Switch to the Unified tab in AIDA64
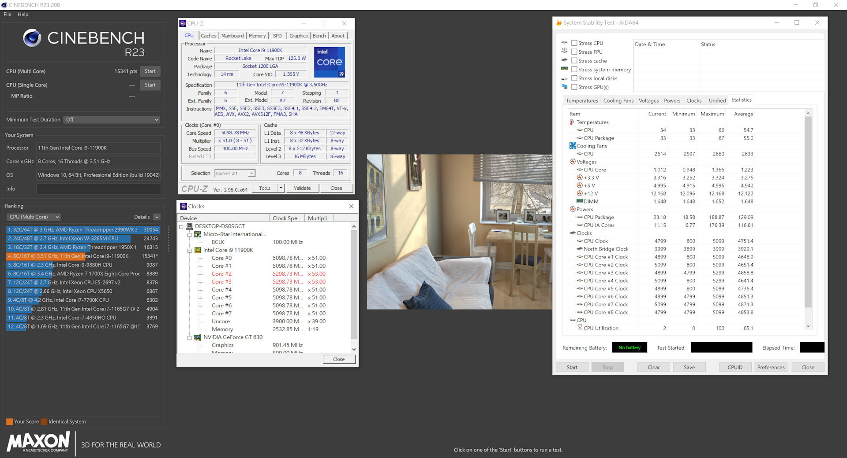 pyautogui.click(x=717, y=100)
